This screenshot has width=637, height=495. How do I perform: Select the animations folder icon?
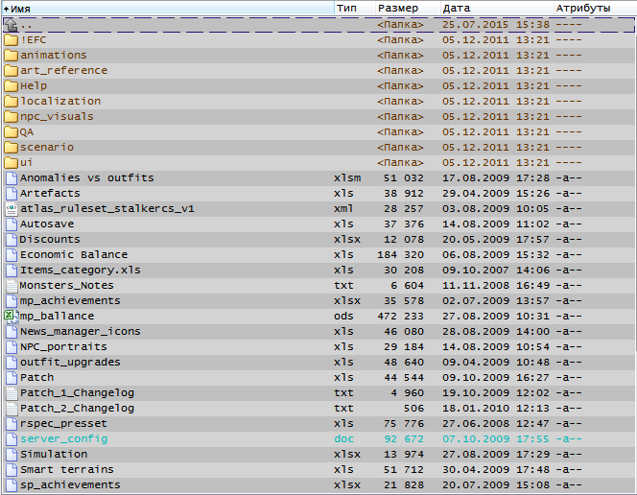pos(12,56)
